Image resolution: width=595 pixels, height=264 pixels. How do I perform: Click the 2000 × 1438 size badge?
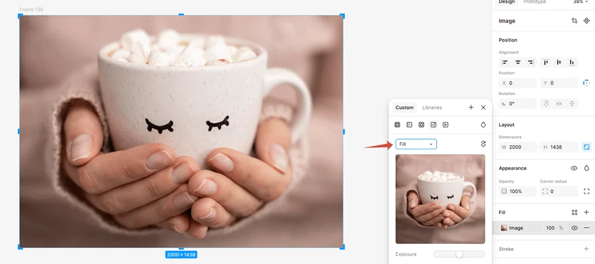click(181, 254)
